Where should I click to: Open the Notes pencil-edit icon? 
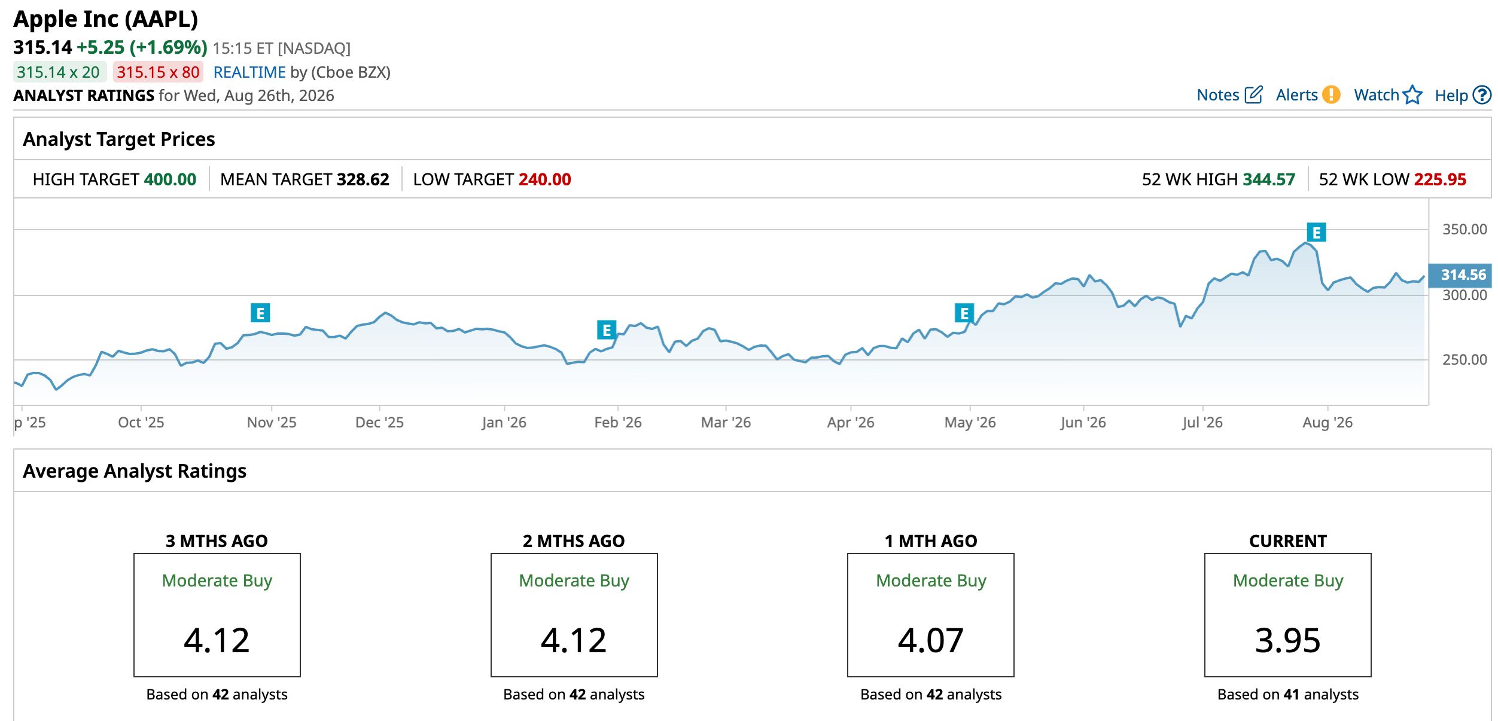(1253, 95)
